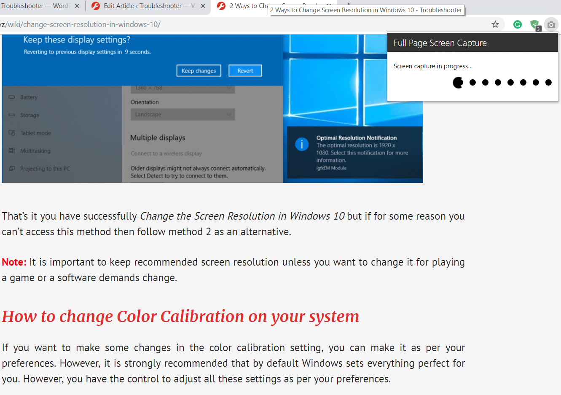The height and width of the screenshot is (395, 561).
Task: Click the Tablet mode icon in the sidebar
Action: click(x=12, y=133)
